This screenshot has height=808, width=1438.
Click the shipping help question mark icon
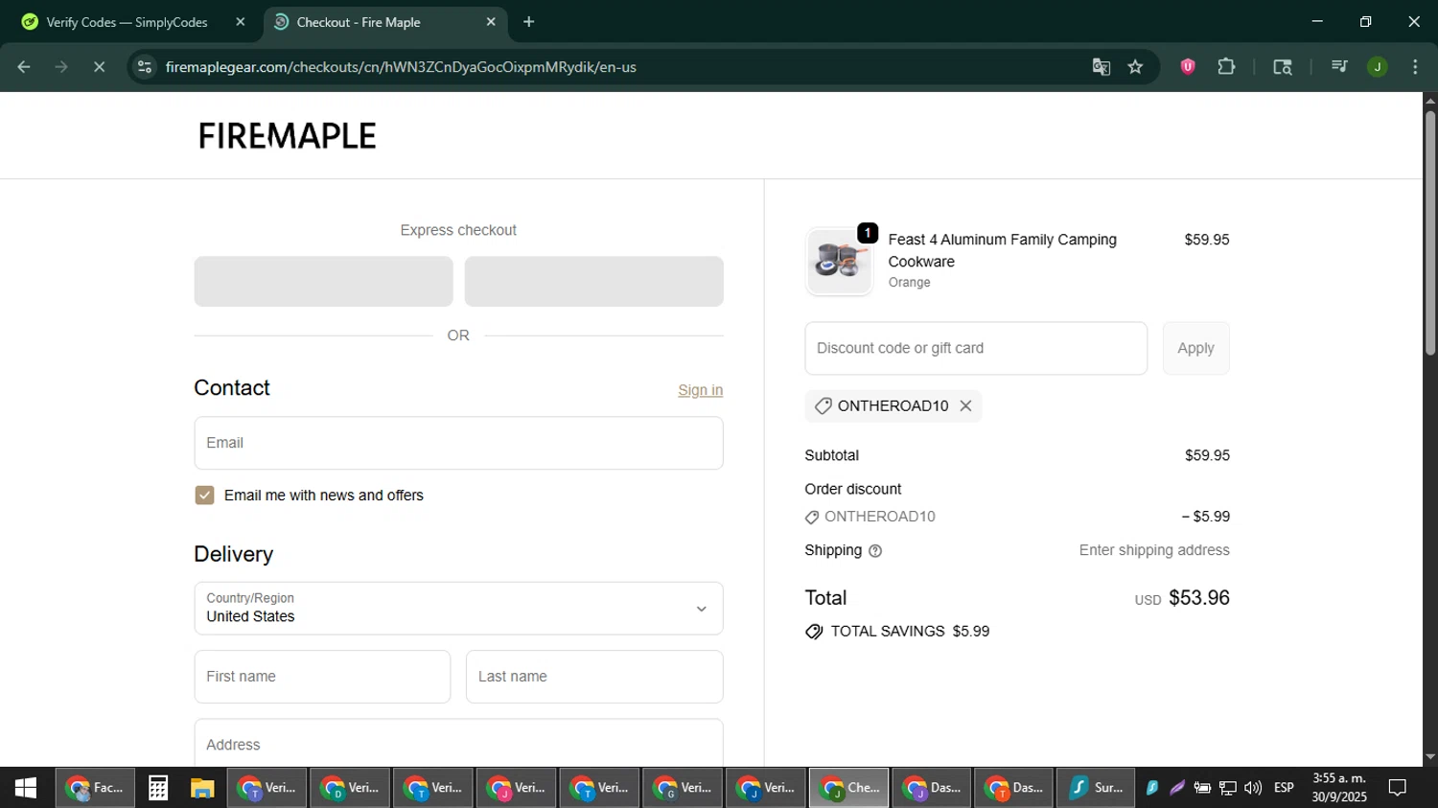click(875, 551)
